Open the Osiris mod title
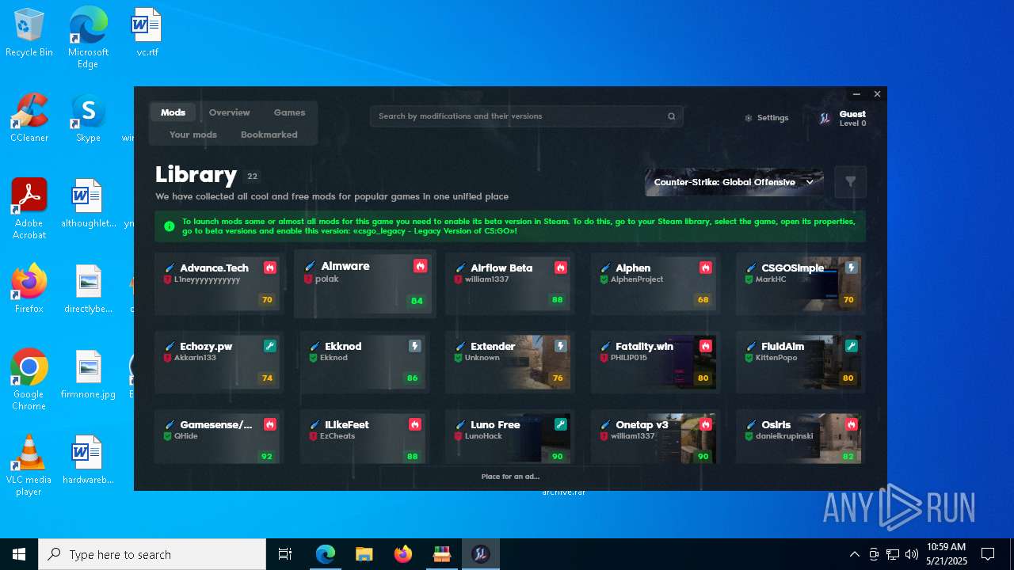 [776, 425]
